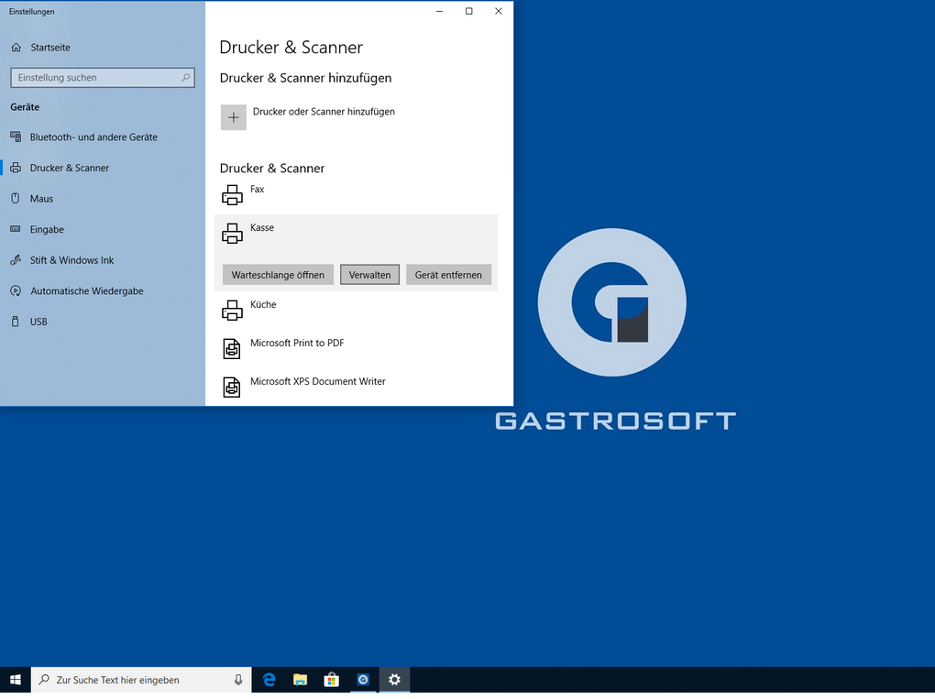935x699 pixels.
Task: Click the Automatische Wiedergabe autoplay icon
Action: [x=16, y=290]
